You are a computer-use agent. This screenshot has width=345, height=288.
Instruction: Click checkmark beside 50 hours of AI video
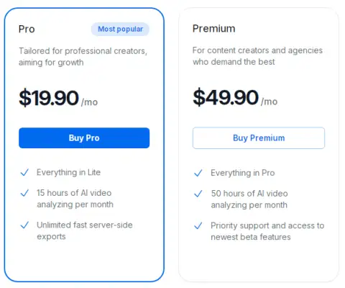(x=198, y=194)
